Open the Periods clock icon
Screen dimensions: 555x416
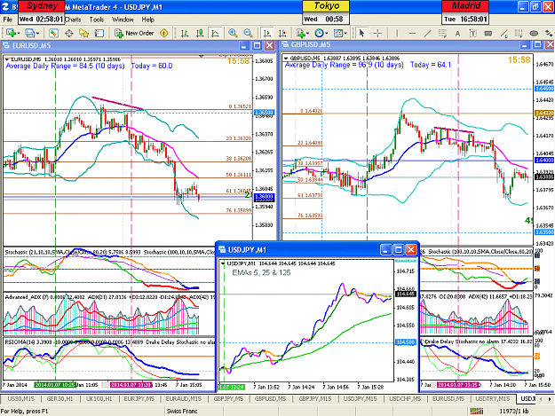click(x=320, y=33)
